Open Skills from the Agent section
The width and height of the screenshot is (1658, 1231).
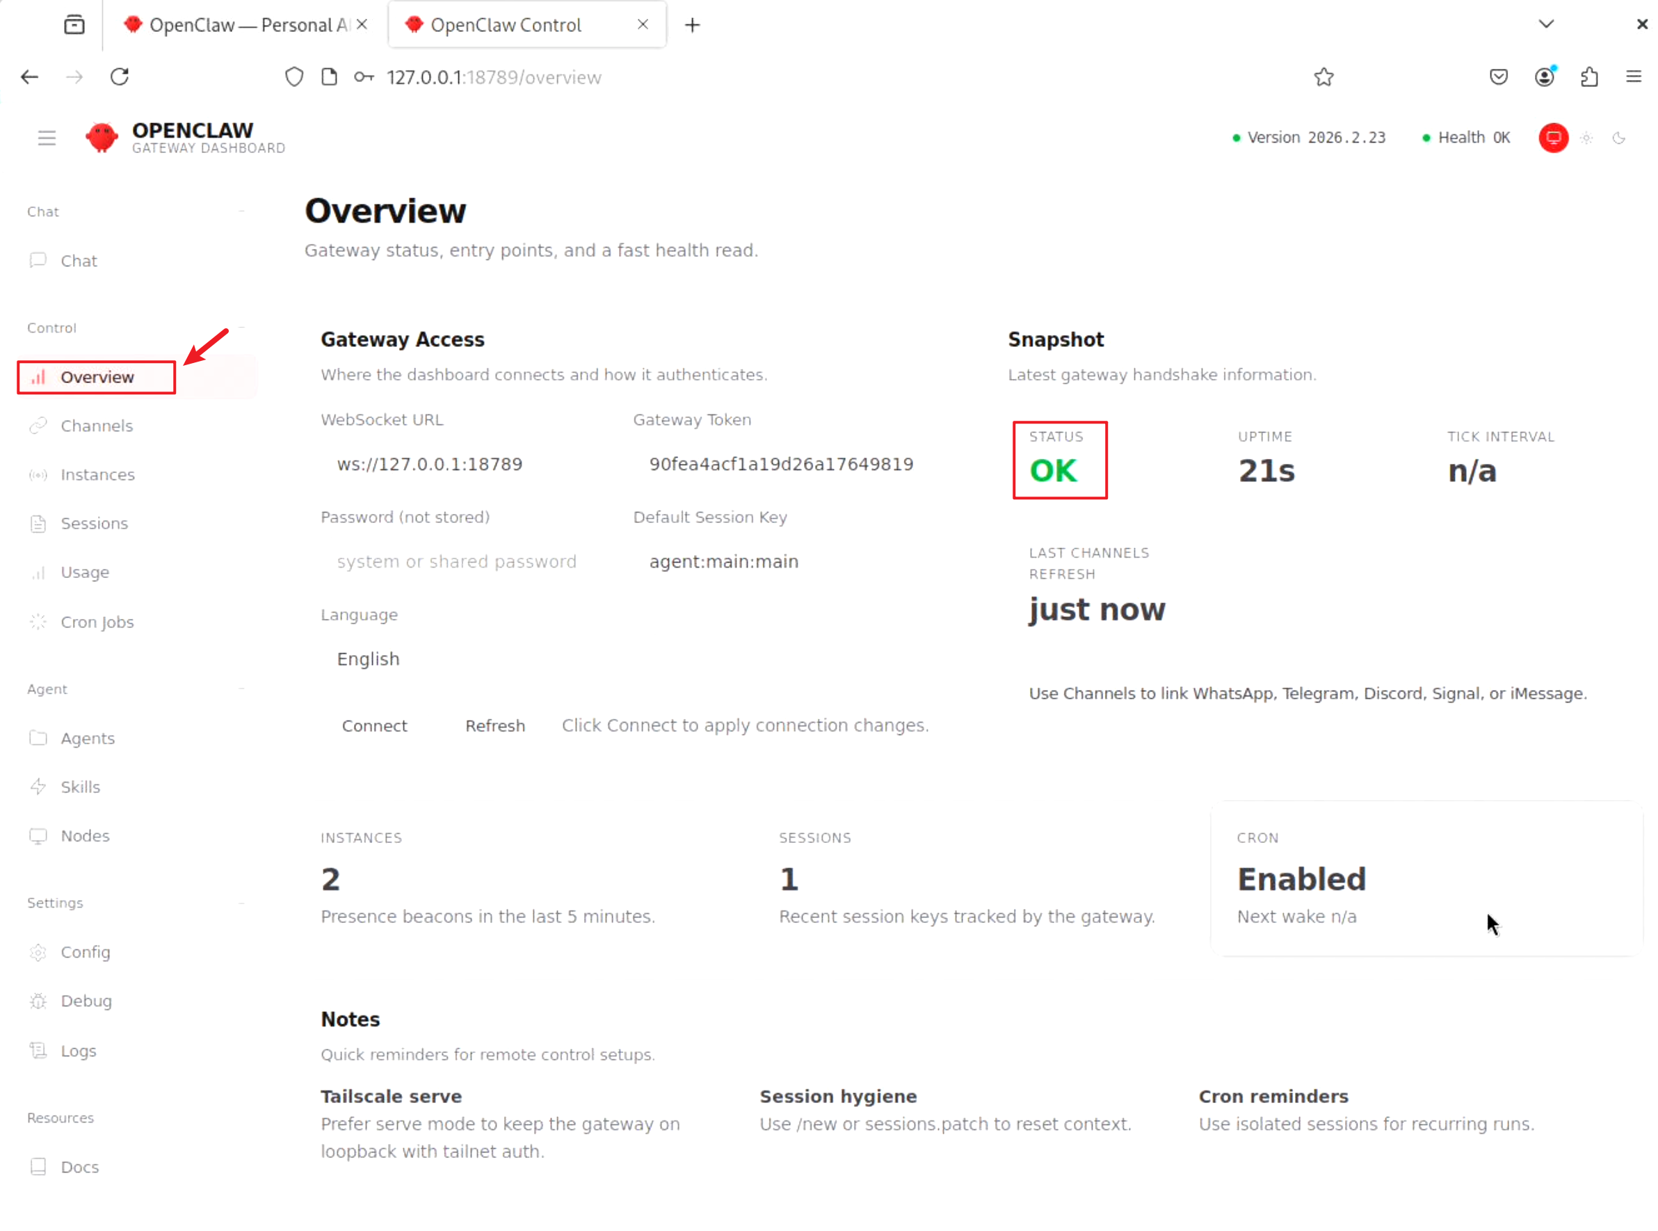click(80, 786)
